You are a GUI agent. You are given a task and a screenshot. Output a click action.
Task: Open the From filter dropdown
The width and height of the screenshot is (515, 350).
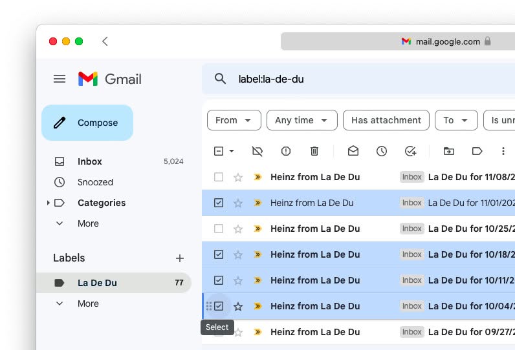pos(234,120)
